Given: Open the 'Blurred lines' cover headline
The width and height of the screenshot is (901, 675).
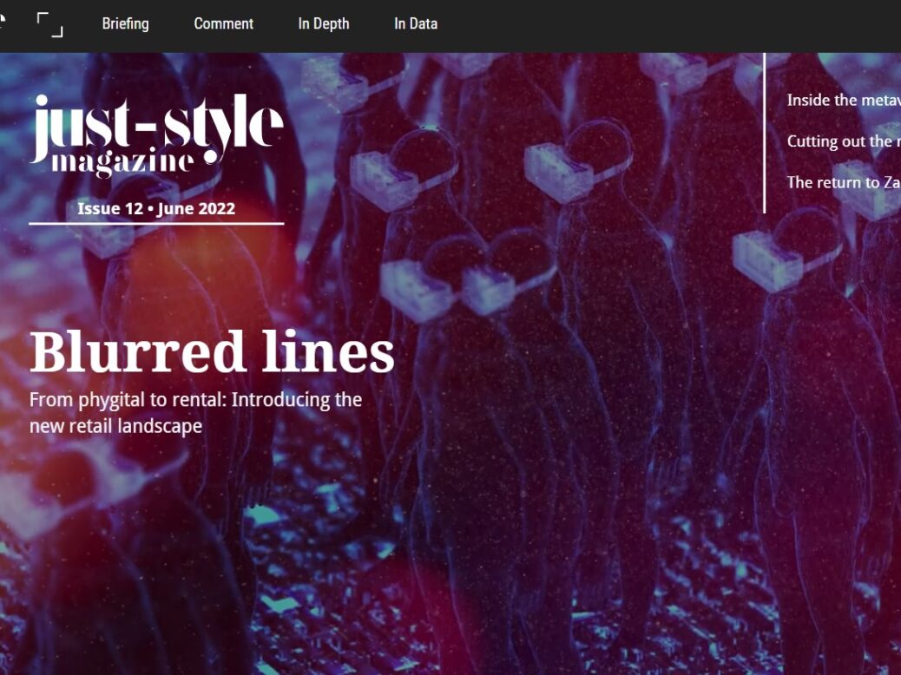Looking at the screenshot, I should pos(212,351).
